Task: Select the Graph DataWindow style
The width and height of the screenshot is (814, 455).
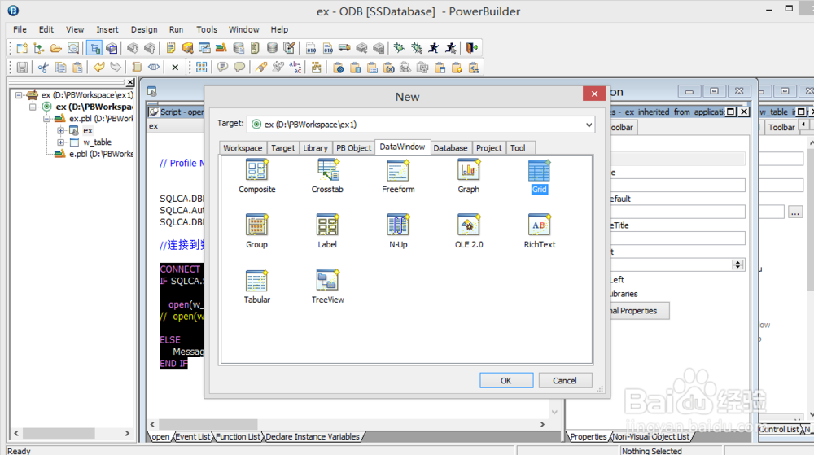Action: [x=469, y=177]
